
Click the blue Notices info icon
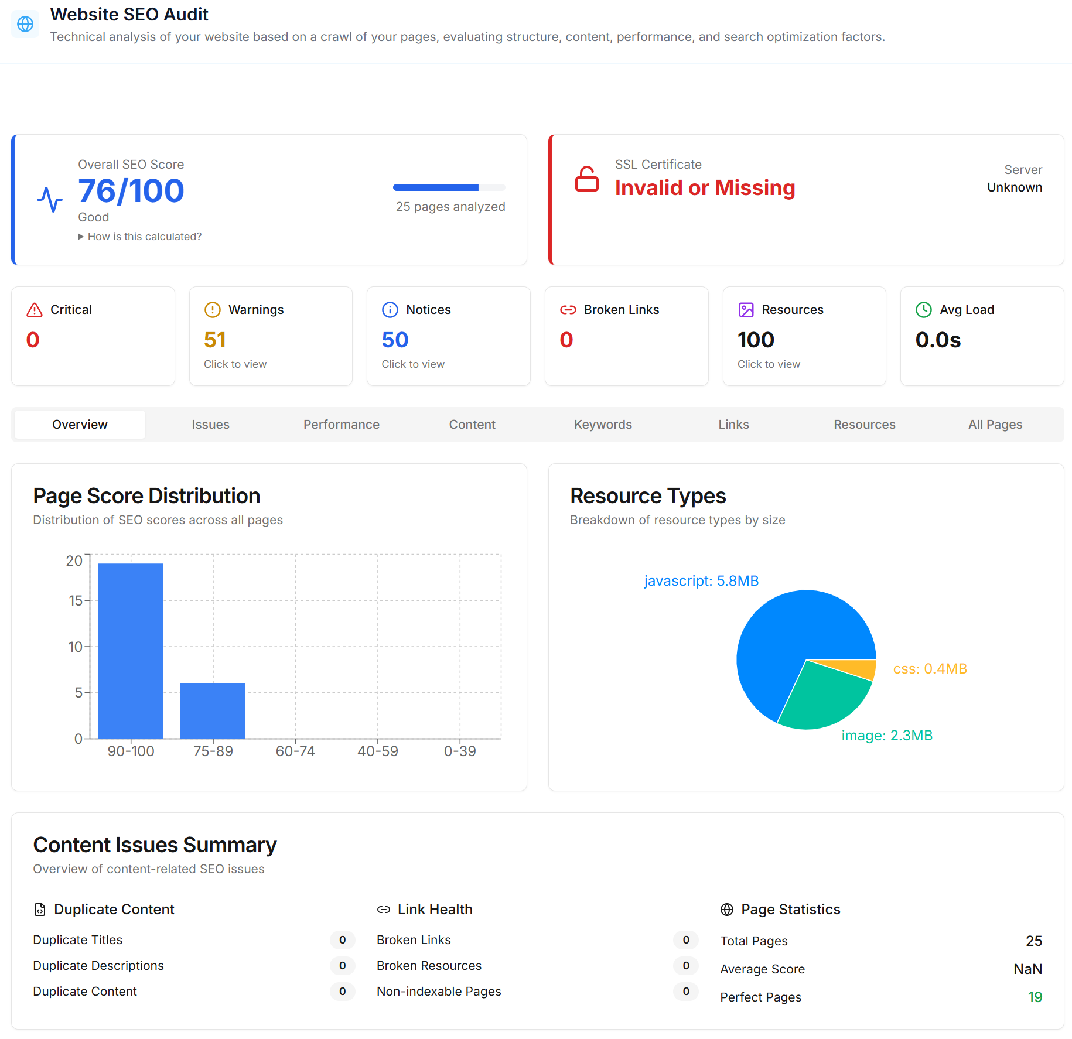[390, 310]
